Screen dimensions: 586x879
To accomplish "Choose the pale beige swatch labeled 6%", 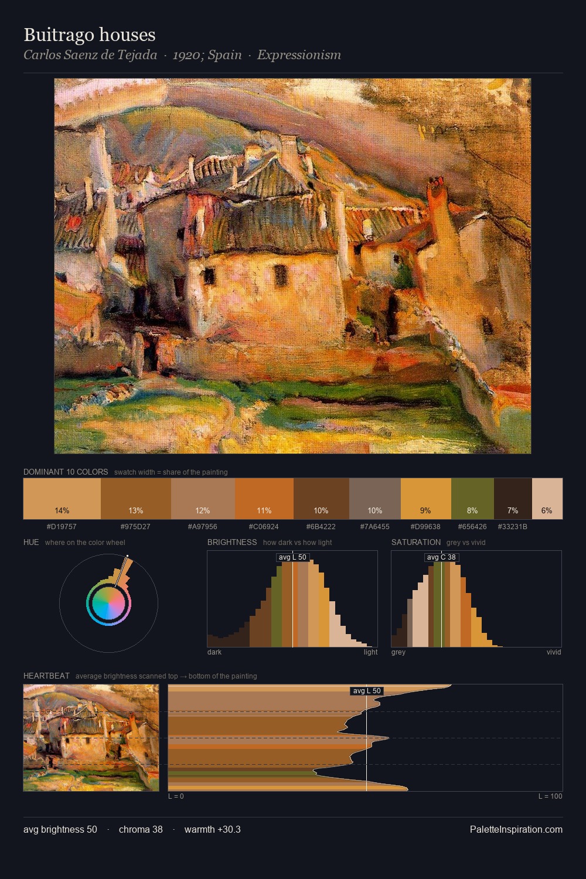I will [547, 499].
